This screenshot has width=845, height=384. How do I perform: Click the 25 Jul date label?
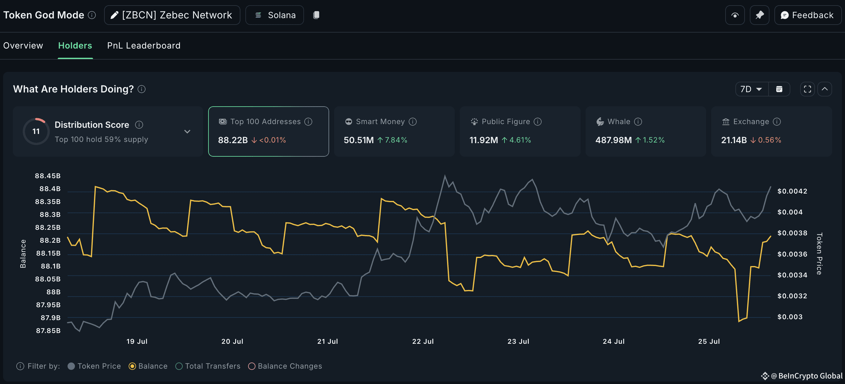point(709,342)
